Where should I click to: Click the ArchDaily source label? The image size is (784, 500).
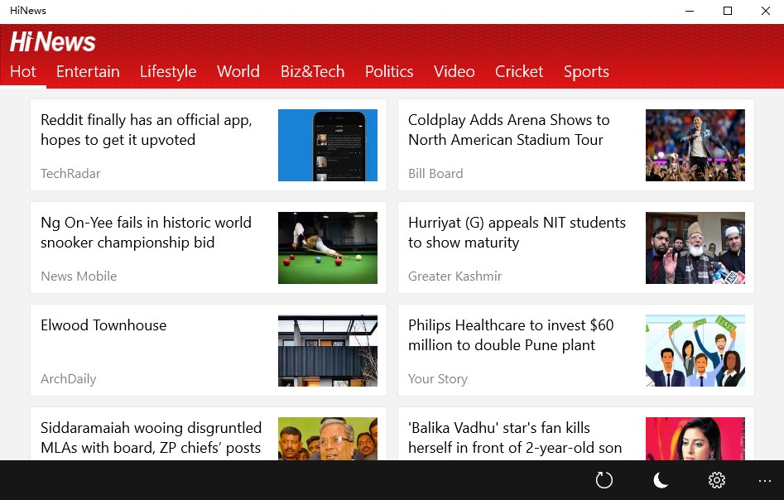pos(68,379)
